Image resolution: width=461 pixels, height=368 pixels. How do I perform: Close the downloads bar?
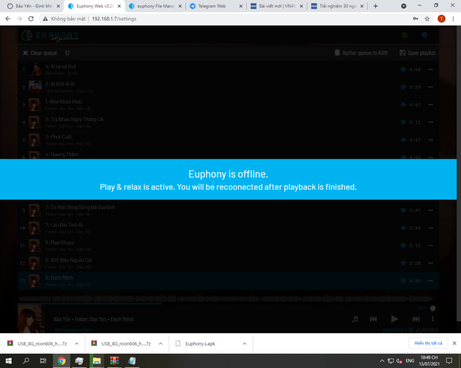click(x=454, y=343)
